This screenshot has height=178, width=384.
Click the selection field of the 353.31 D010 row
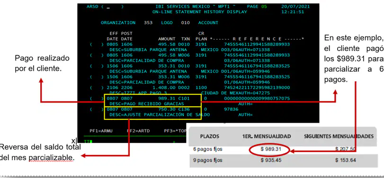pos(97,66)
